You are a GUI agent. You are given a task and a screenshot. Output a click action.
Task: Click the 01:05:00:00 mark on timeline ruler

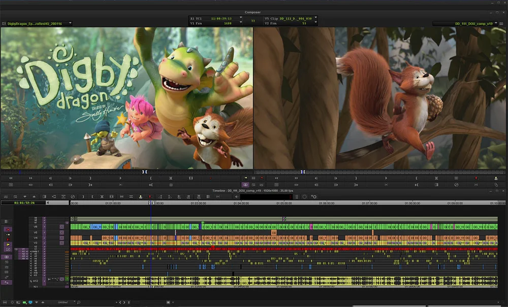pos(284,203)
